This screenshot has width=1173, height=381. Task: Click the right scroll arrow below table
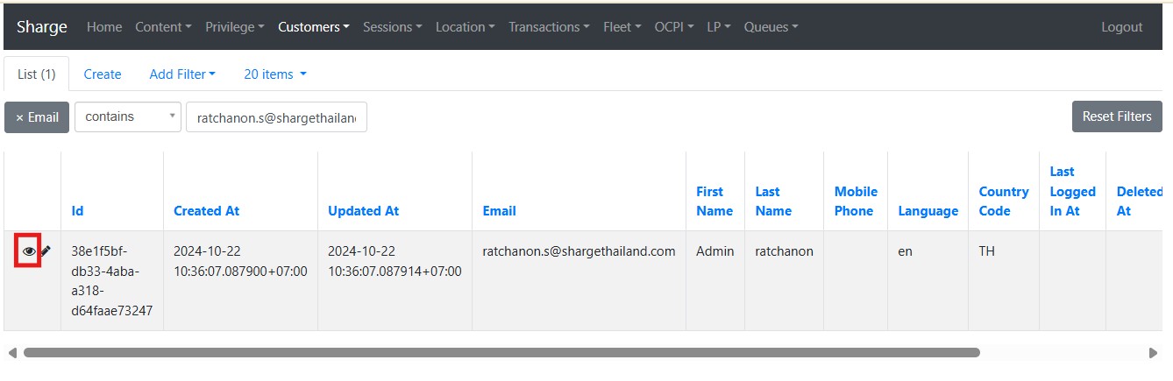coord(1153,353)
